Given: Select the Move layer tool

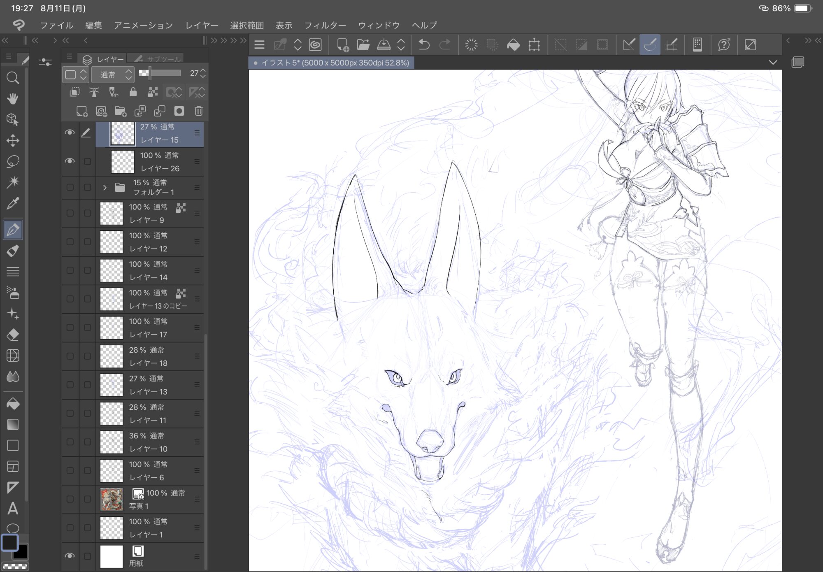Looking at the screenshot, I should pyautogui.click(x=13, y=140).
